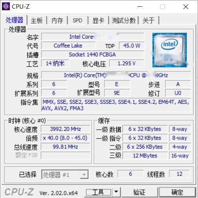Click the CPU-Z app icon in title bar

pos(6,6)
